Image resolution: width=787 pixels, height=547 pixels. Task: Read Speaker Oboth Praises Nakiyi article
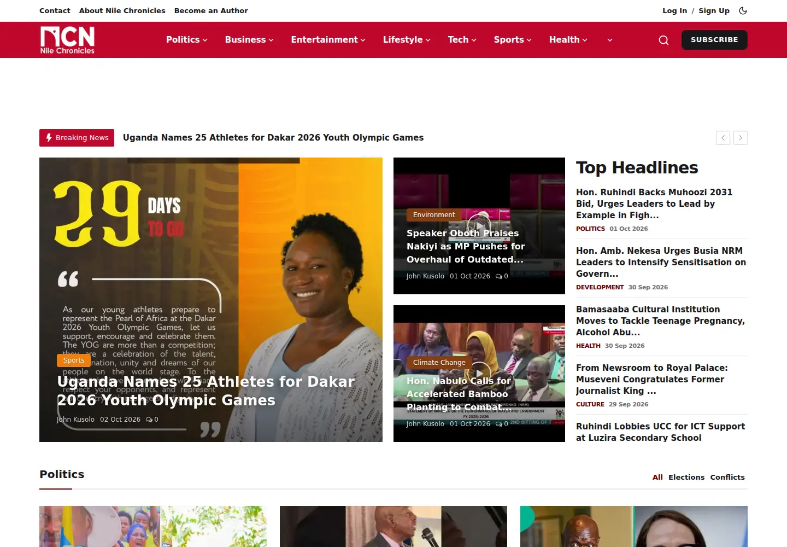point(466,247)
